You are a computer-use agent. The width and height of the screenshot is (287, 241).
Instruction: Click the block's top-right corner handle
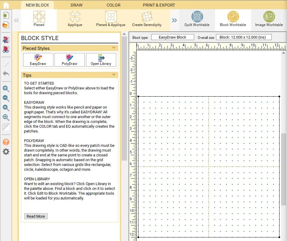pyautogui.click(x=279, y=97)
